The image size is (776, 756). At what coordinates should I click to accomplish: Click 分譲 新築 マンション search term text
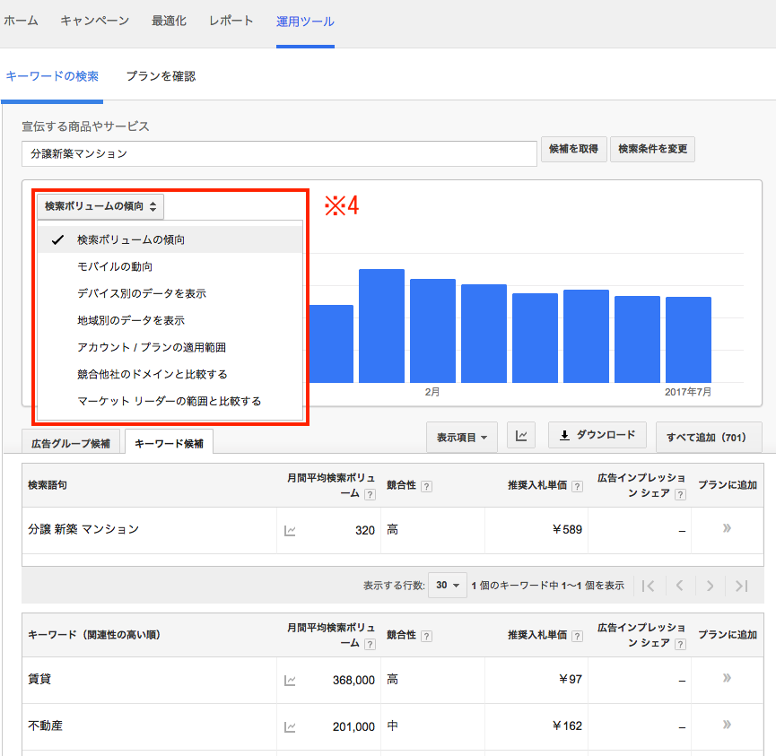coord(83,529)
